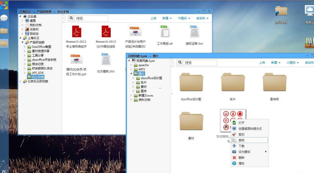Open 大图标 view dropdown
The width and height of the screenshot is (314, 173).
click(x=293, y=62)
